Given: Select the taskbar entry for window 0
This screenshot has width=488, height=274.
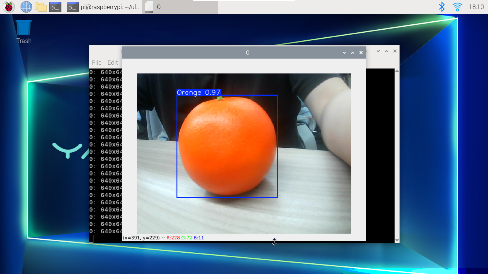Looking at the screenshot, I should tap(180, 7).
